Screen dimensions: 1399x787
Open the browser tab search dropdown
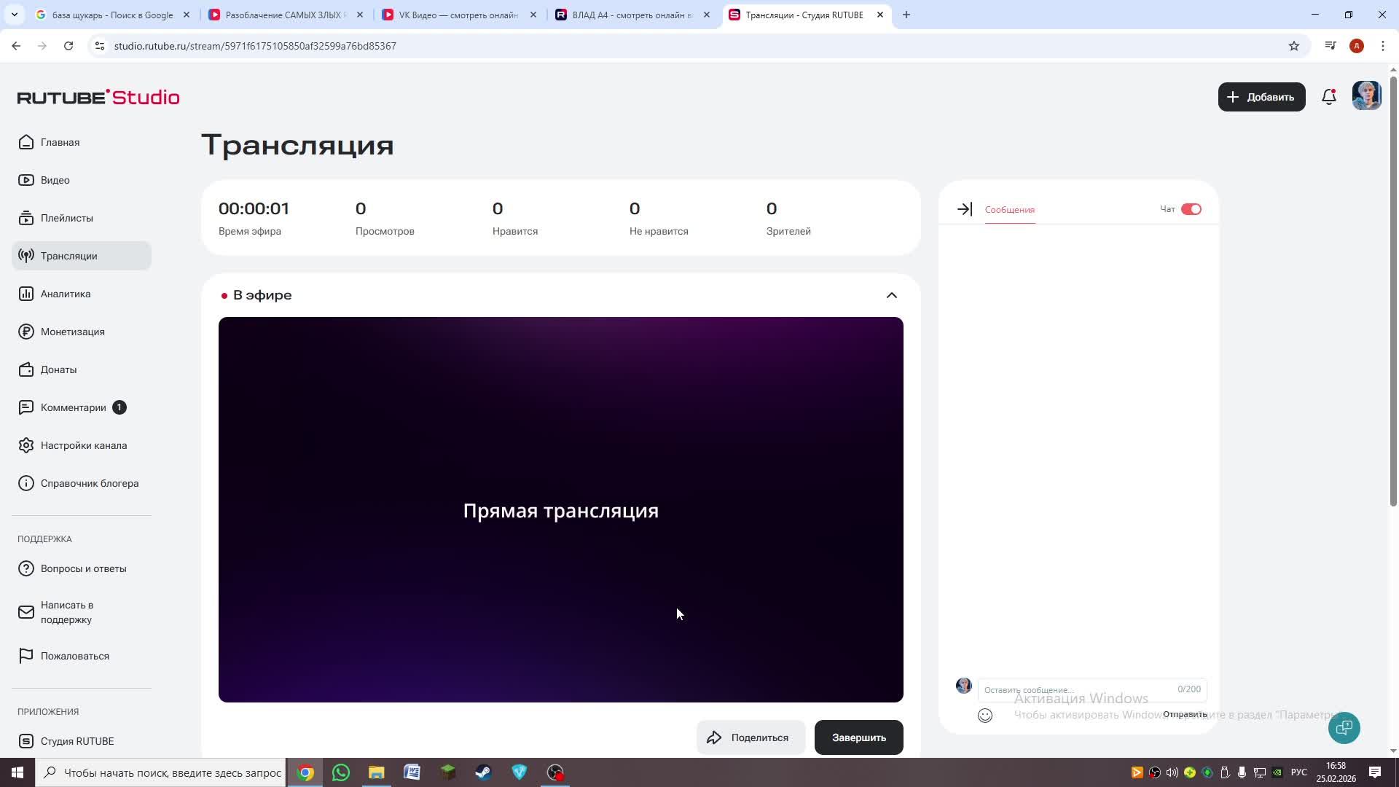(14, 15)
